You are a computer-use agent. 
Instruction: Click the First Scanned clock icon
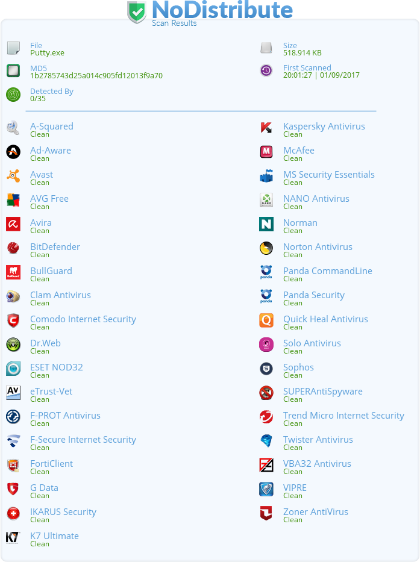tap(266, 70)
